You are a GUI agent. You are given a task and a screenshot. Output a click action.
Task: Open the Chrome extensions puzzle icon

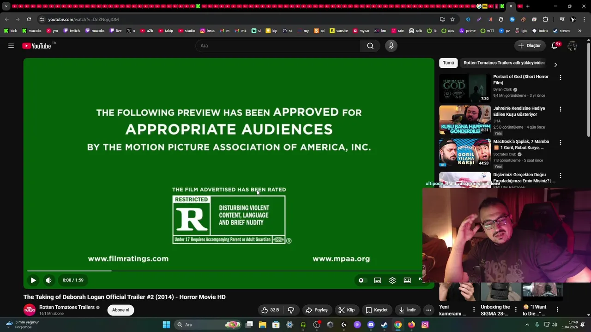[x=546, y=19]
